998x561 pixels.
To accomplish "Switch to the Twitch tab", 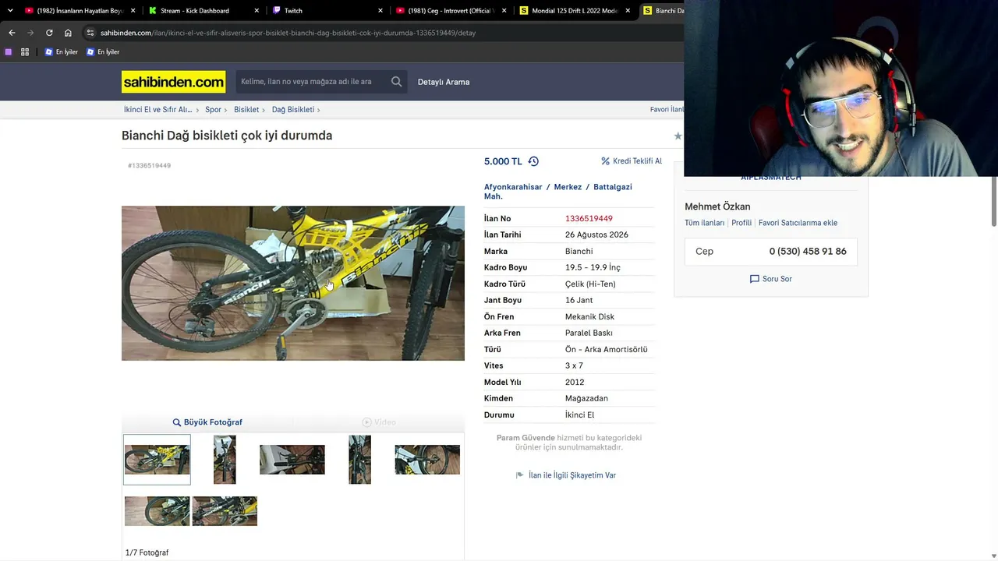I will tap(293, 11).
